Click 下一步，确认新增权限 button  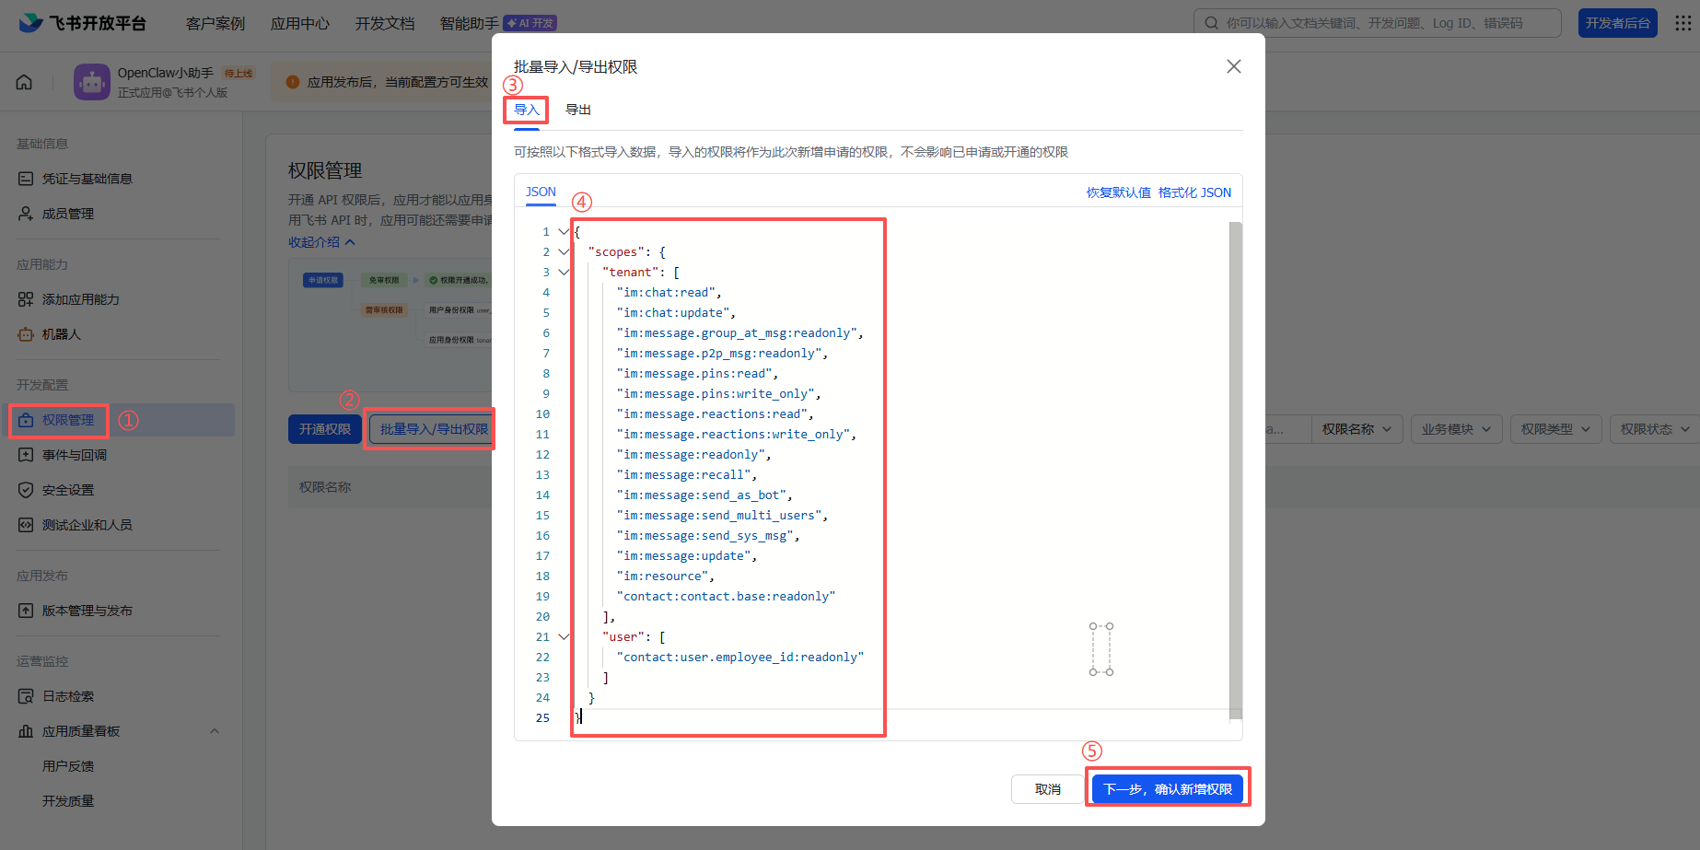point(1168,789)
